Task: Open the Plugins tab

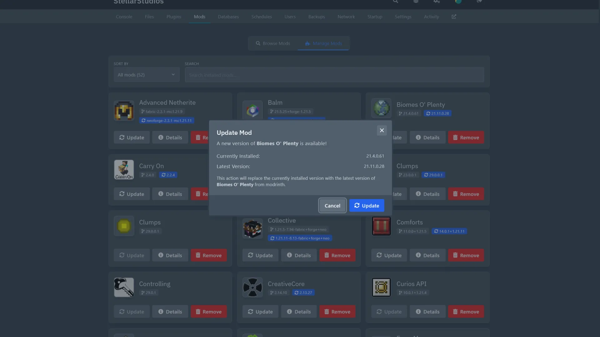Action: [x=174, y=17]
